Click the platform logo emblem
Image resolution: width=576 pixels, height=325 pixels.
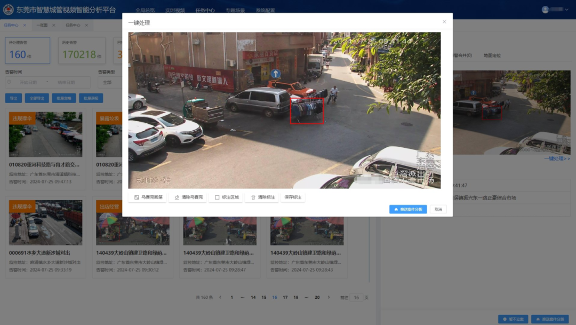pos(8,10)
